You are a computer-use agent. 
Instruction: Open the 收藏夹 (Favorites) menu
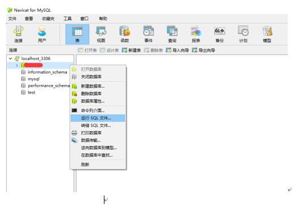tap(48, 19)
